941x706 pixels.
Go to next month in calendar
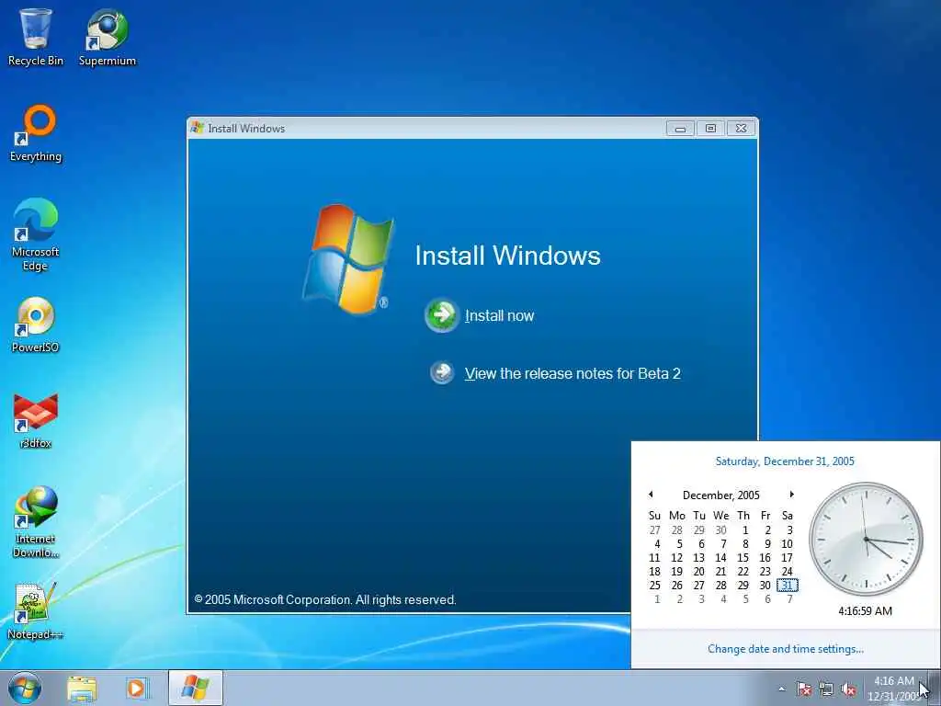pos(791,495)
